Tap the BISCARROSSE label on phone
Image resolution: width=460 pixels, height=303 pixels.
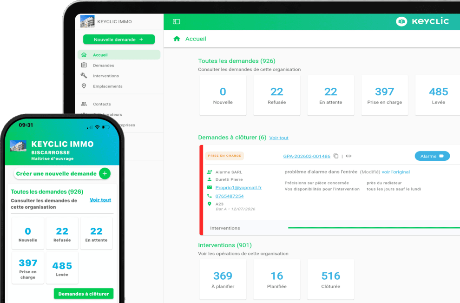pos(51,152)
